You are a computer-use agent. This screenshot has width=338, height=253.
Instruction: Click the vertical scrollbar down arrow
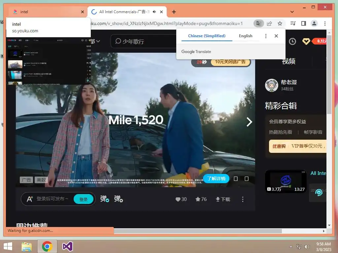tap(329, 225)
